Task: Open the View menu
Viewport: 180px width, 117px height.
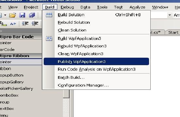Action: (13, 7)
